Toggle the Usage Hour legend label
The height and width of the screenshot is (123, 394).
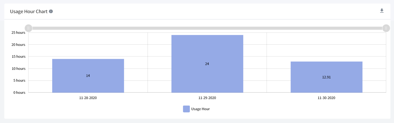click(x=200, y=109)
